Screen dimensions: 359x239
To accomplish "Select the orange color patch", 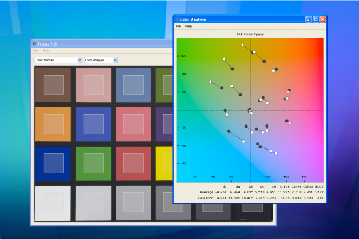I will click(x=53, y=124).
